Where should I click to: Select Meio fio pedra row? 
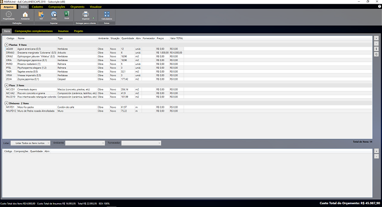(x=189, y=107)
